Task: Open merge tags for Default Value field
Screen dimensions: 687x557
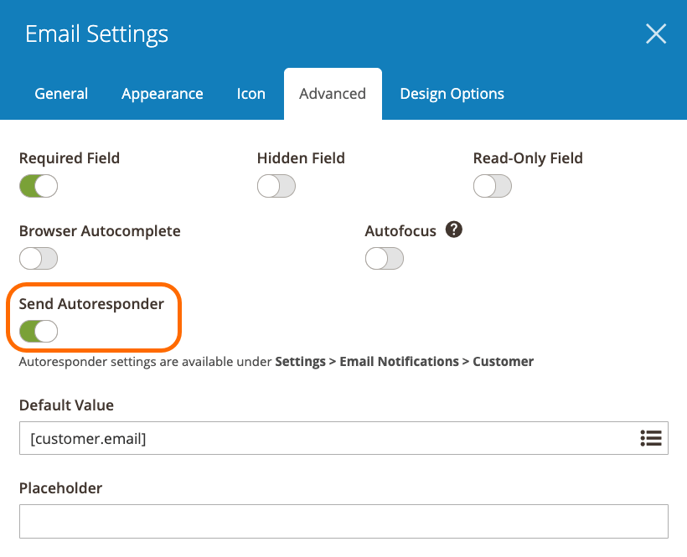Action: [652, 437]
